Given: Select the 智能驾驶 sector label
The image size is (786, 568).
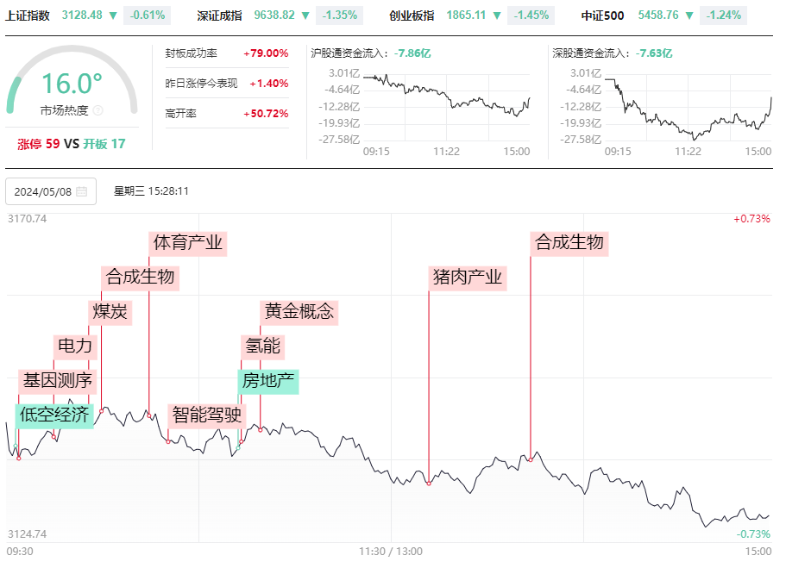Looking at the screenshot, I should (x=207, y=415).
